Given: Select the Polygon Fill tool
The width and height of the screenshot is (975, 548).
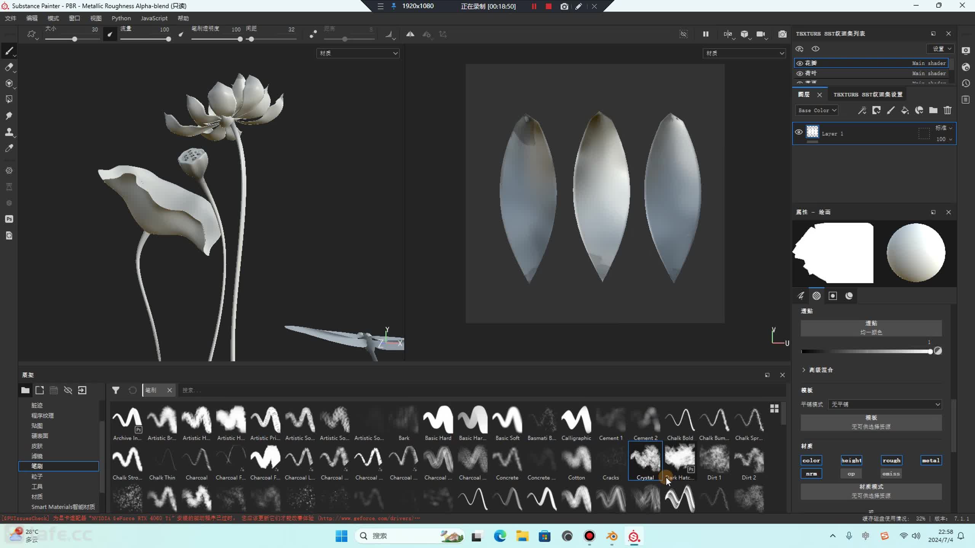Looking at the screenshot, I should (x=9, y=99).
